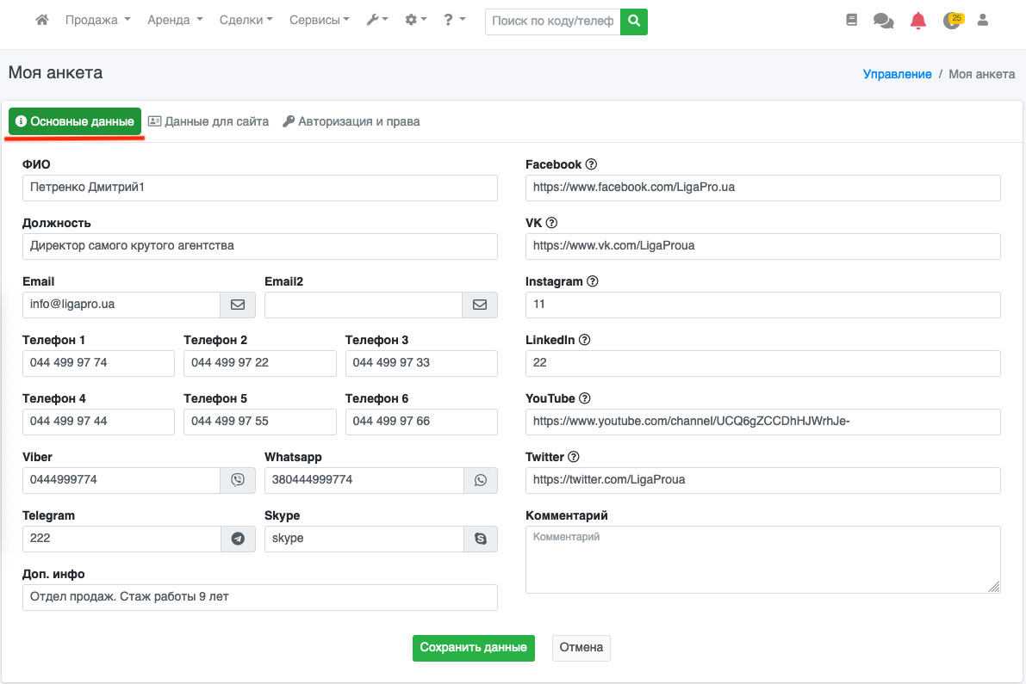Screen dimensions: 1026x684
Task: Open the chat messages icon
Action: click(x=883, y=21)
